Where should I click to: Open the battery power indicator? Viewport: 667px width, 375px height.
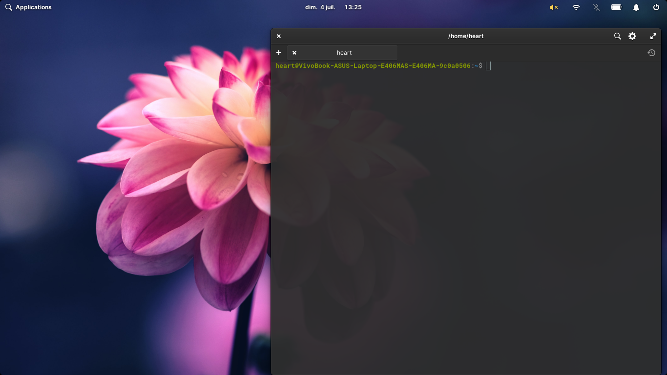(x=617, y=7)
